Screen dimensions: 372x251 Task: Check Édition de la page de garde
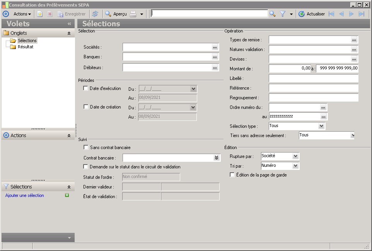232,175
